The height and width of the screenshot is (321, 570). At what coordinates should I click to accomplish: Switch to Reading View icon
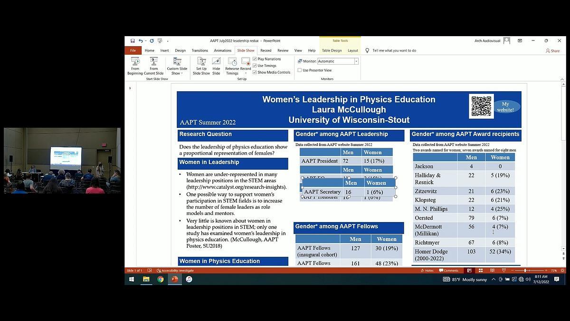pyautogui.click(x=492, y=271)
